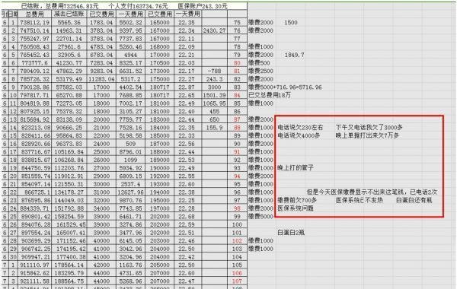Click the 27961.6 cell
The height and width of the screenshot is (289, 457).
coord(69,47)
